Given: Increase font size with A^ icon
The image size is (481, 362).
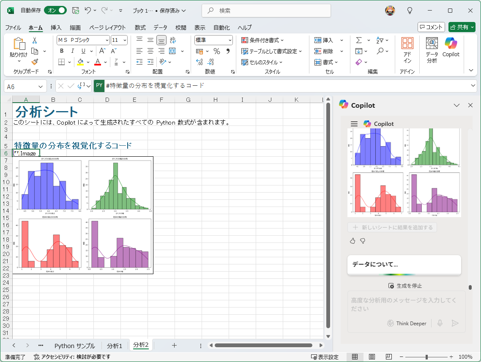Looking at the screenshot, I should [102, 51].
